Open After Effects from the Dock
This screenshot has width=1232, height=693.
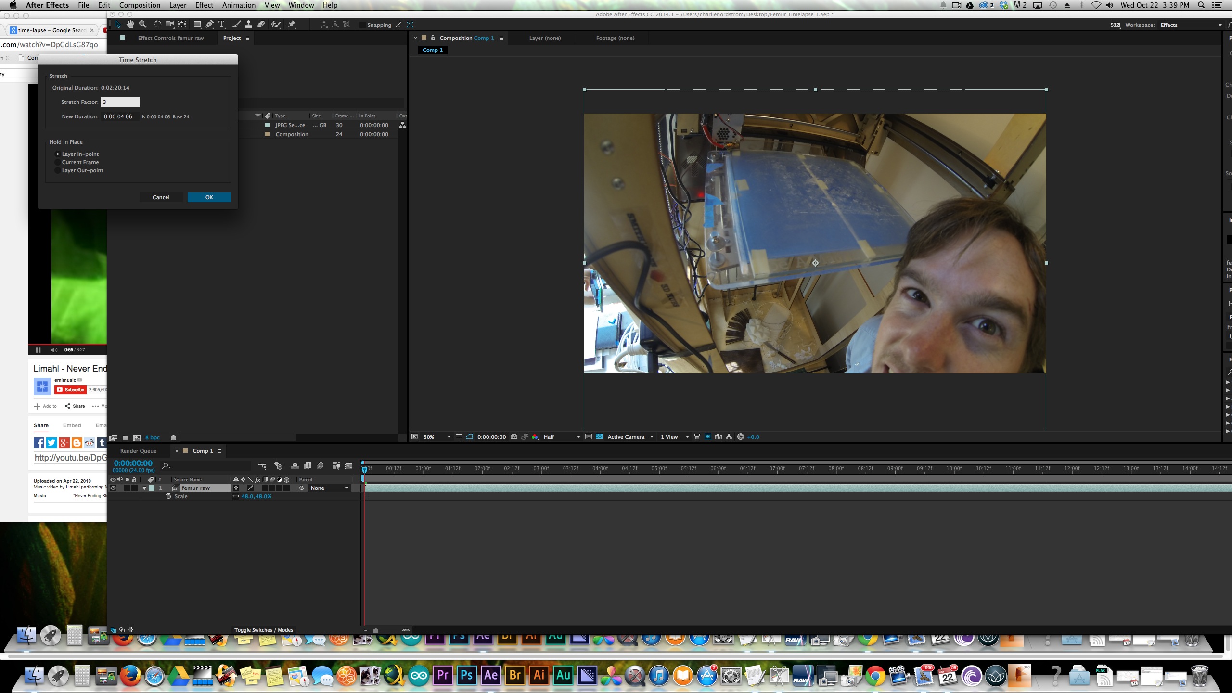coord(490,675)
